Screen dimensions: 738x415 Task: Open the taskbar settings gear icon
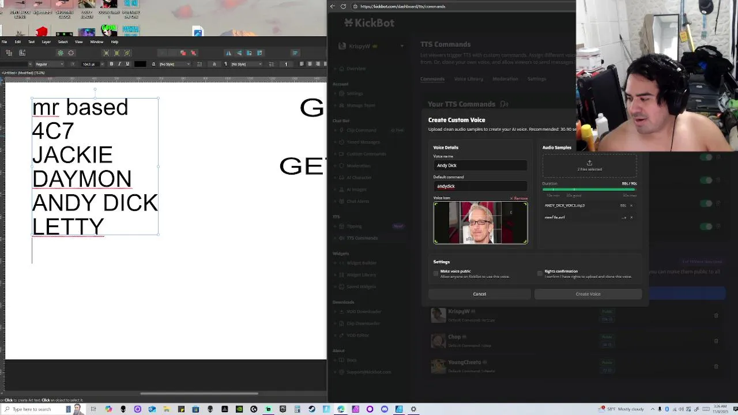click(x=413, y=409)
